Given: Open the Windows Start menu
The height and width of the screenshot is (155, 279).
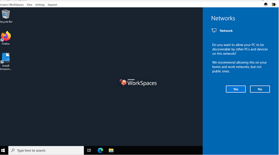Looking at the screenshot, I should tap(3, 150).
